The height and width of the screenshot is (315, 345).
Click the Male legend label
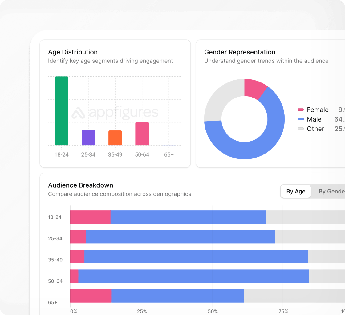pos(314,119)
